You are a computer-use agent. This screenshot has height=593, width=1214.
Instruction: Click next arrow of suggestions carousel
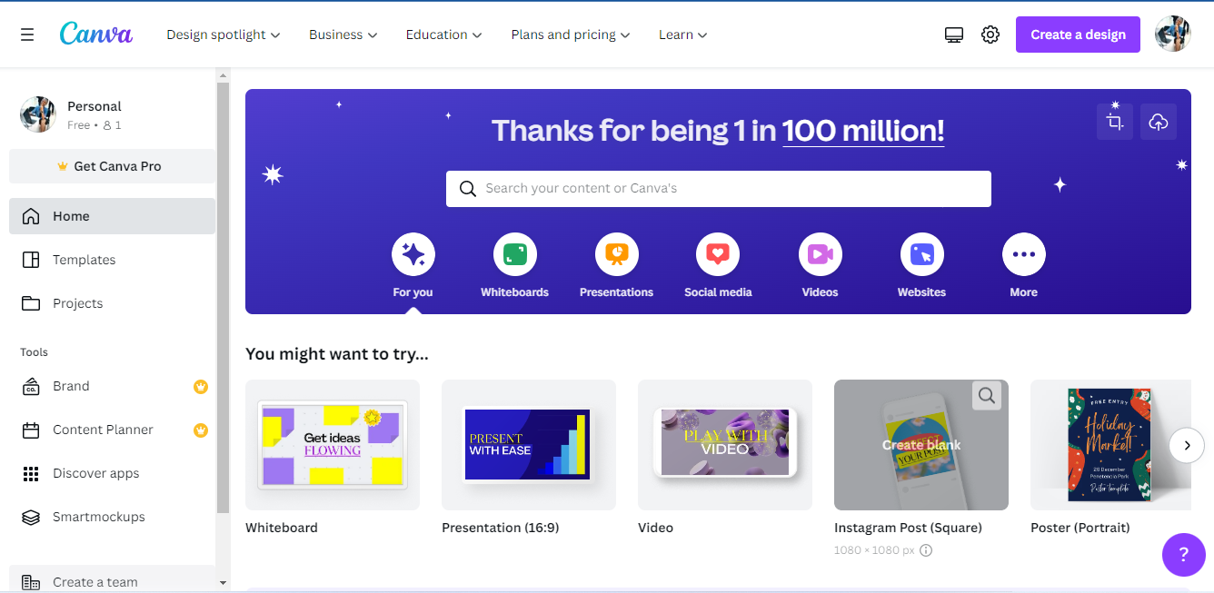[1187, 445]
